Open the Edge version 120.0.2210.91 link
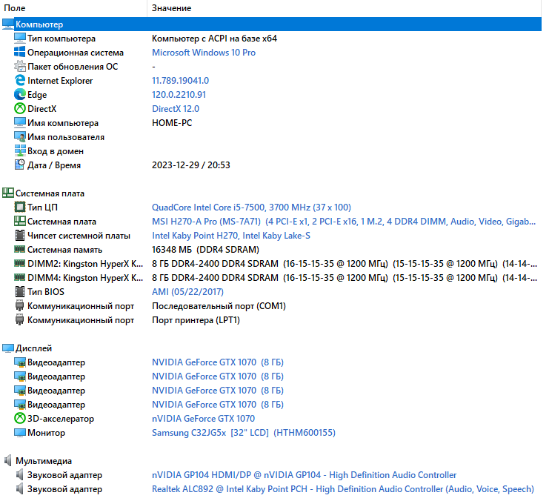 pos(179,95)
